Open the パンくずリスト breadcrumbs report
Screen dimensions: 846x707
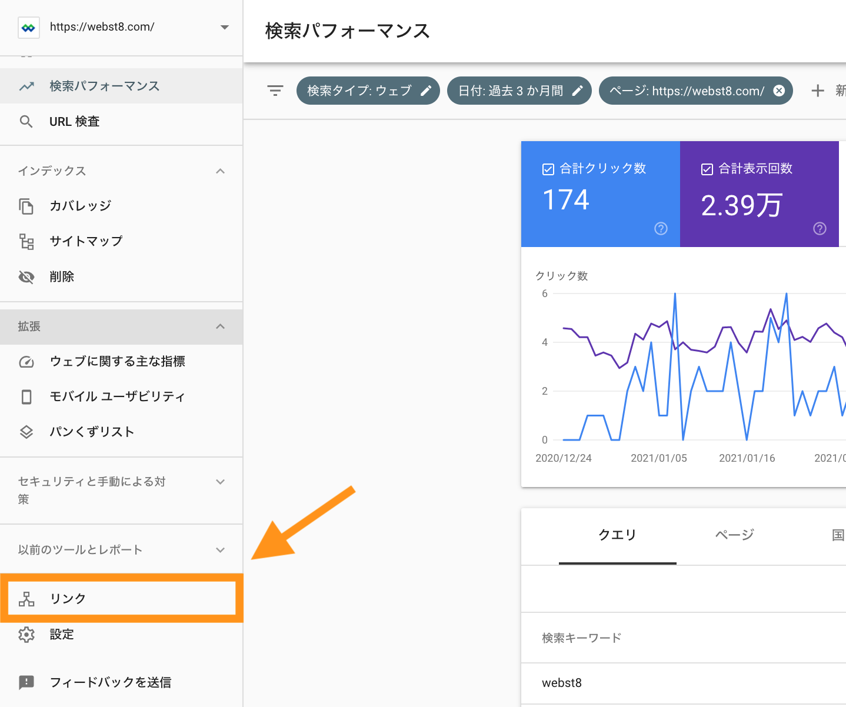tap(92, 432)
